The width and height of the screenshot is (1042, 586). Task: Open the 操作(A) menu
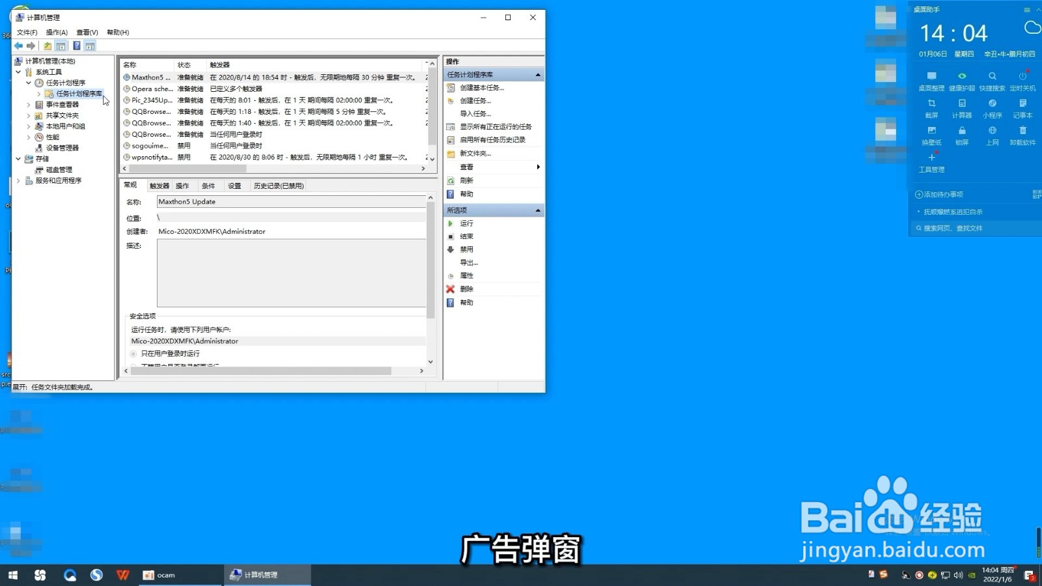coord(55,31)
